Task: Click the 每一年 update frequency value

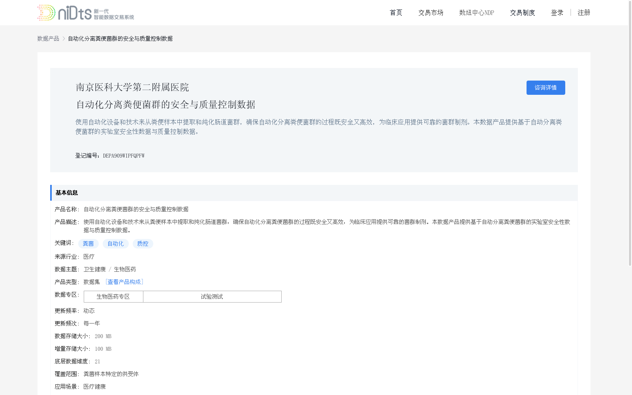Action: click(x=92, y=323)
